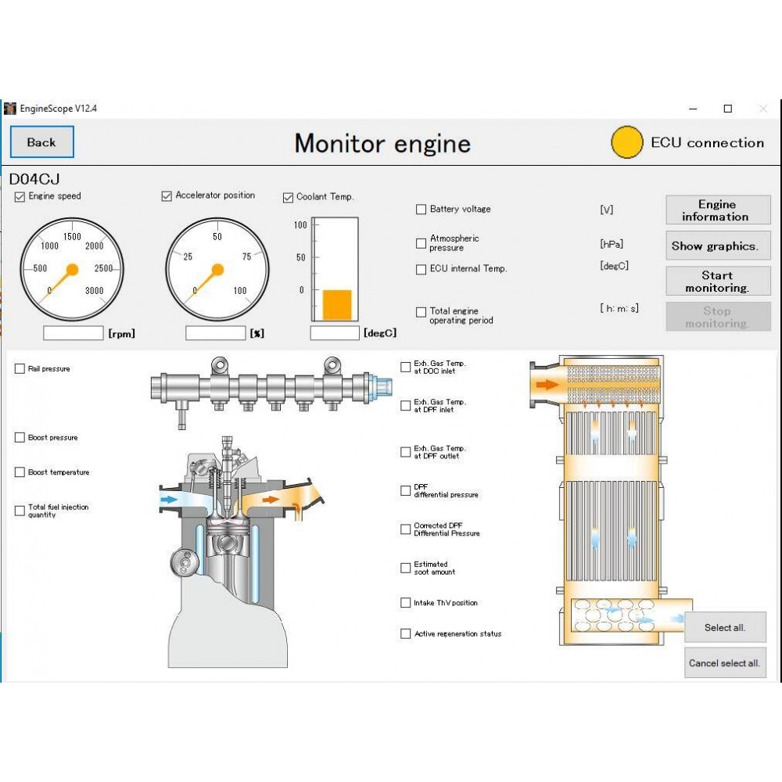Image resolution: width=782 pixels, height=782 pixels.
Task: Check Estimated soot amount checkbox
Action: (x=405, y=568)
